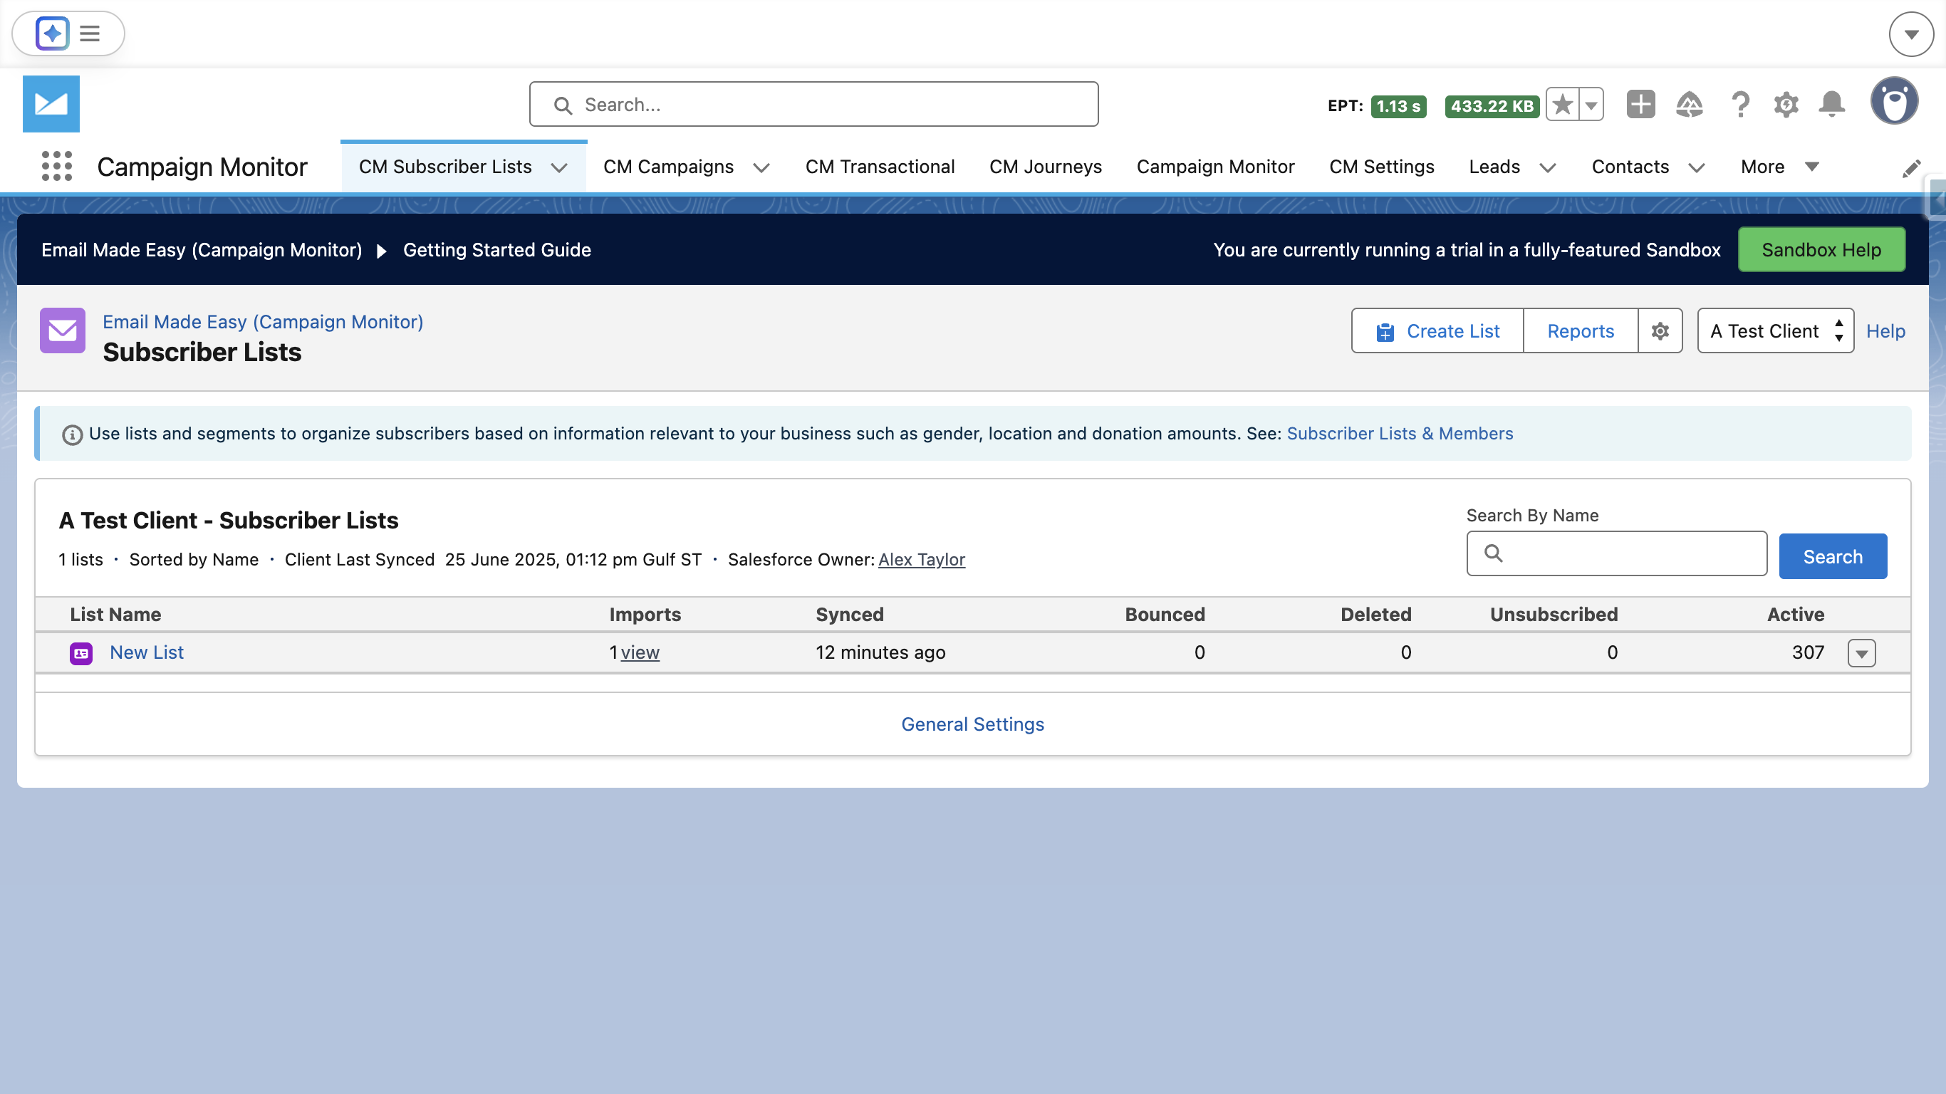Click the round dropdown button at top right

pos(1911,34)
